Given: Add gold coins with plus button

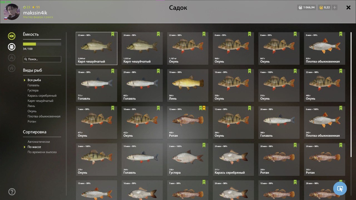Looking at the screenshot, I should tap(335, 7).
